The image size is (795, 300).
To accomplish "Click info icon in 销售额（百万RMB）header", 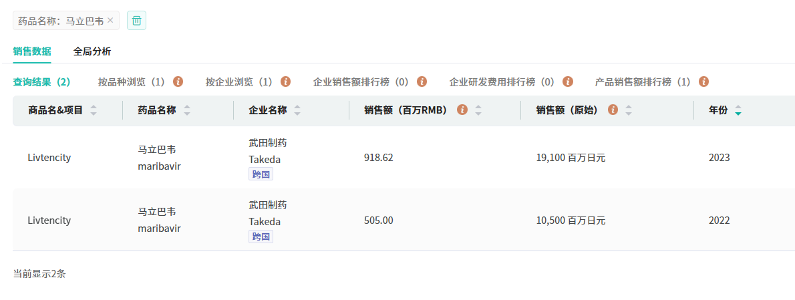I will pyautogui.click(x=462, y=110).
